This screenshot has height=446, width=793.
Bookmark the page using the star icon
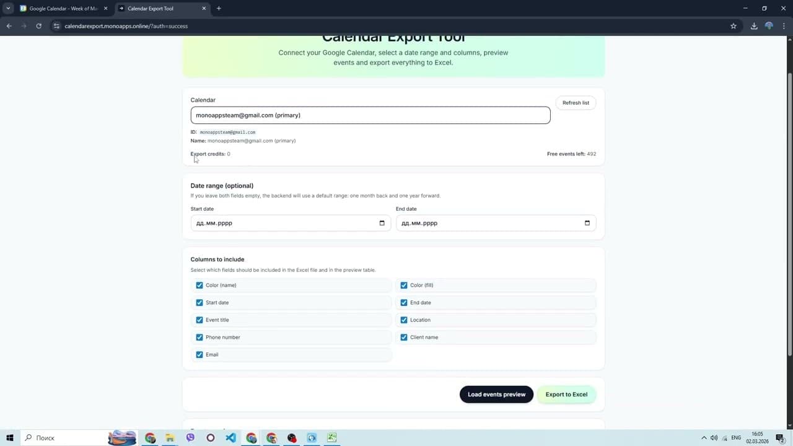click(x=734, y=26)
